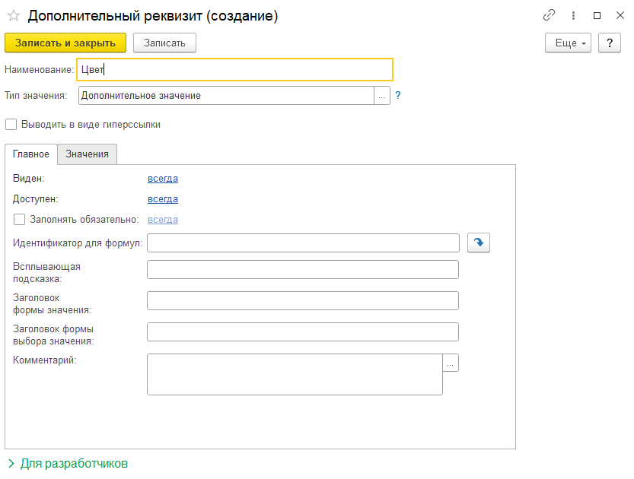Focus the Всплывающая подсказка input field

tap(303, 269)
